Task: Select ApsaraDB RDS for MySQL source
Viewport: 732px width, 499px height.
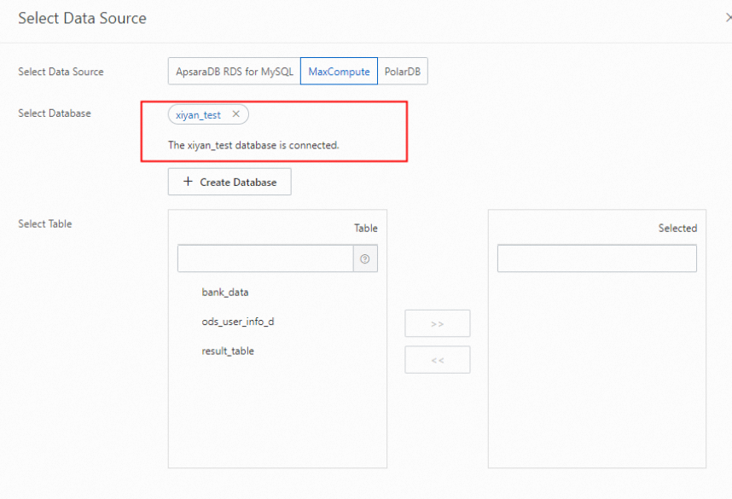Action: 235,72
